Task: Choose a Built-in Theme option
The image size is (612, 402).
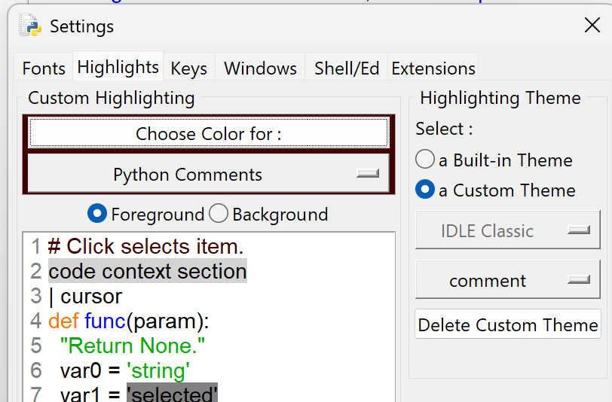Action: pyautogui.click(x=425, y=160)
